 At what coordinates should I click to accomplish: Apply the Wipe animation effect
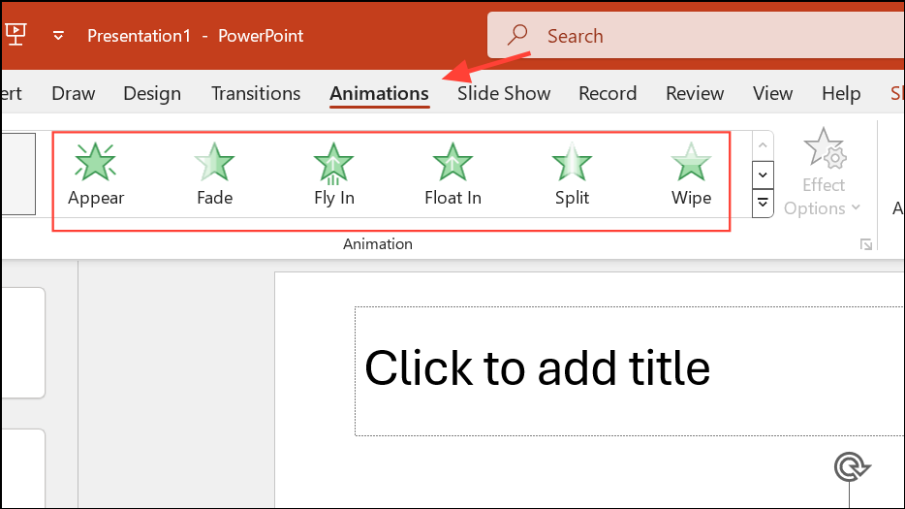[x=691, y=175]
